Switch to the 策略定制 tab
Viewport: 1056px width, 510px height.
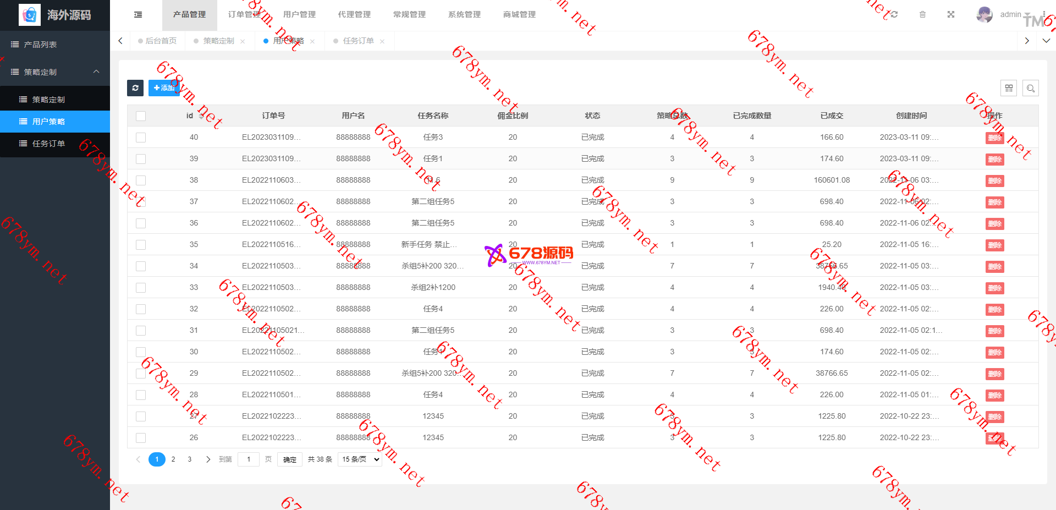pos(218,41)
